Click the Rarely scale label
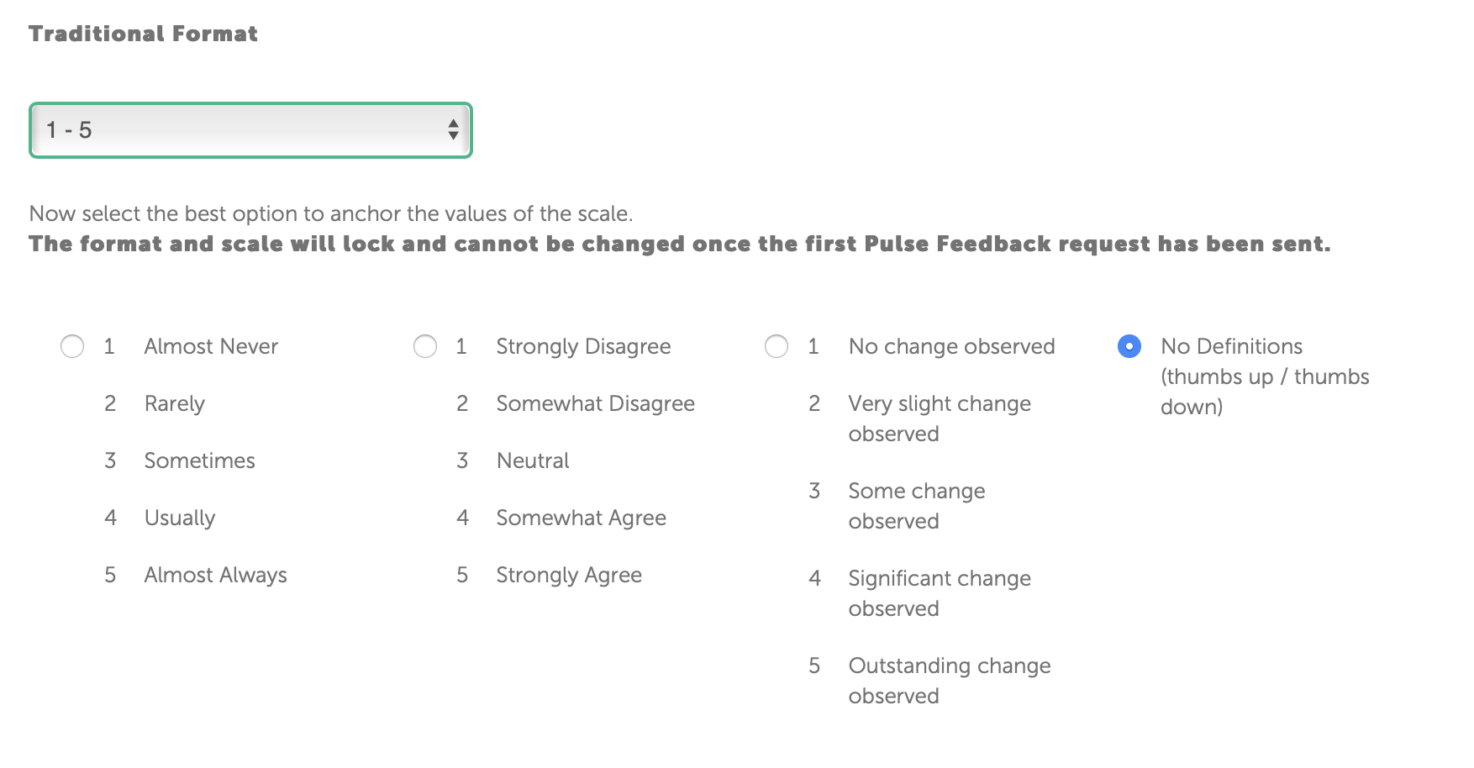Image resolution: width=1474 pixels, height=768 pixels. (x=174, y=403)
